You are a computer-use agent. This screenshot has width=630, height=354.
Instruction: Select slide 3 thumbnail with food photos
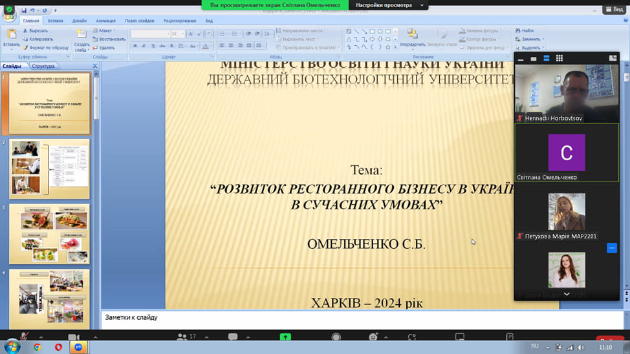pos(49,234)
